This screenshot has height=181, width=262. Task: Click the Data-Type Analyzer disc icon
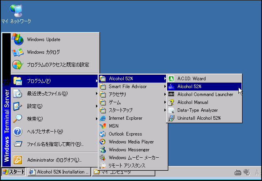coord(171,110)
